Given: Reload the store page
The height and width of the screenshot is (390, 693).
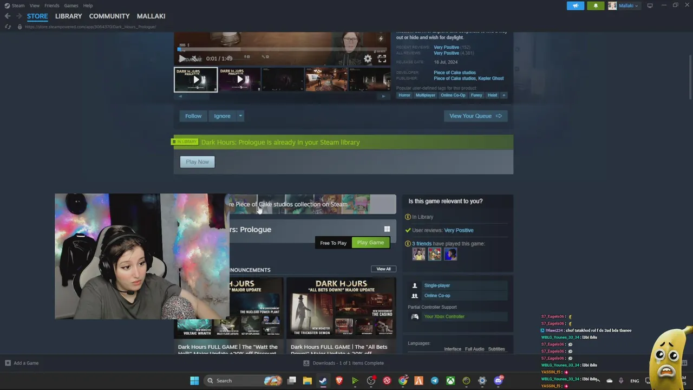Looking at the screenshot, I should pyautogui.click(x=8, y=27).
